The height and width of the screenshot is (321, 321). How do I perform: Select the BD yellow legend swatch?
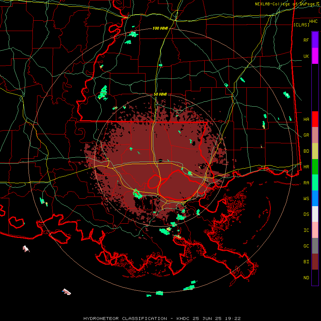pyautogui.click(x=315, y=151)
